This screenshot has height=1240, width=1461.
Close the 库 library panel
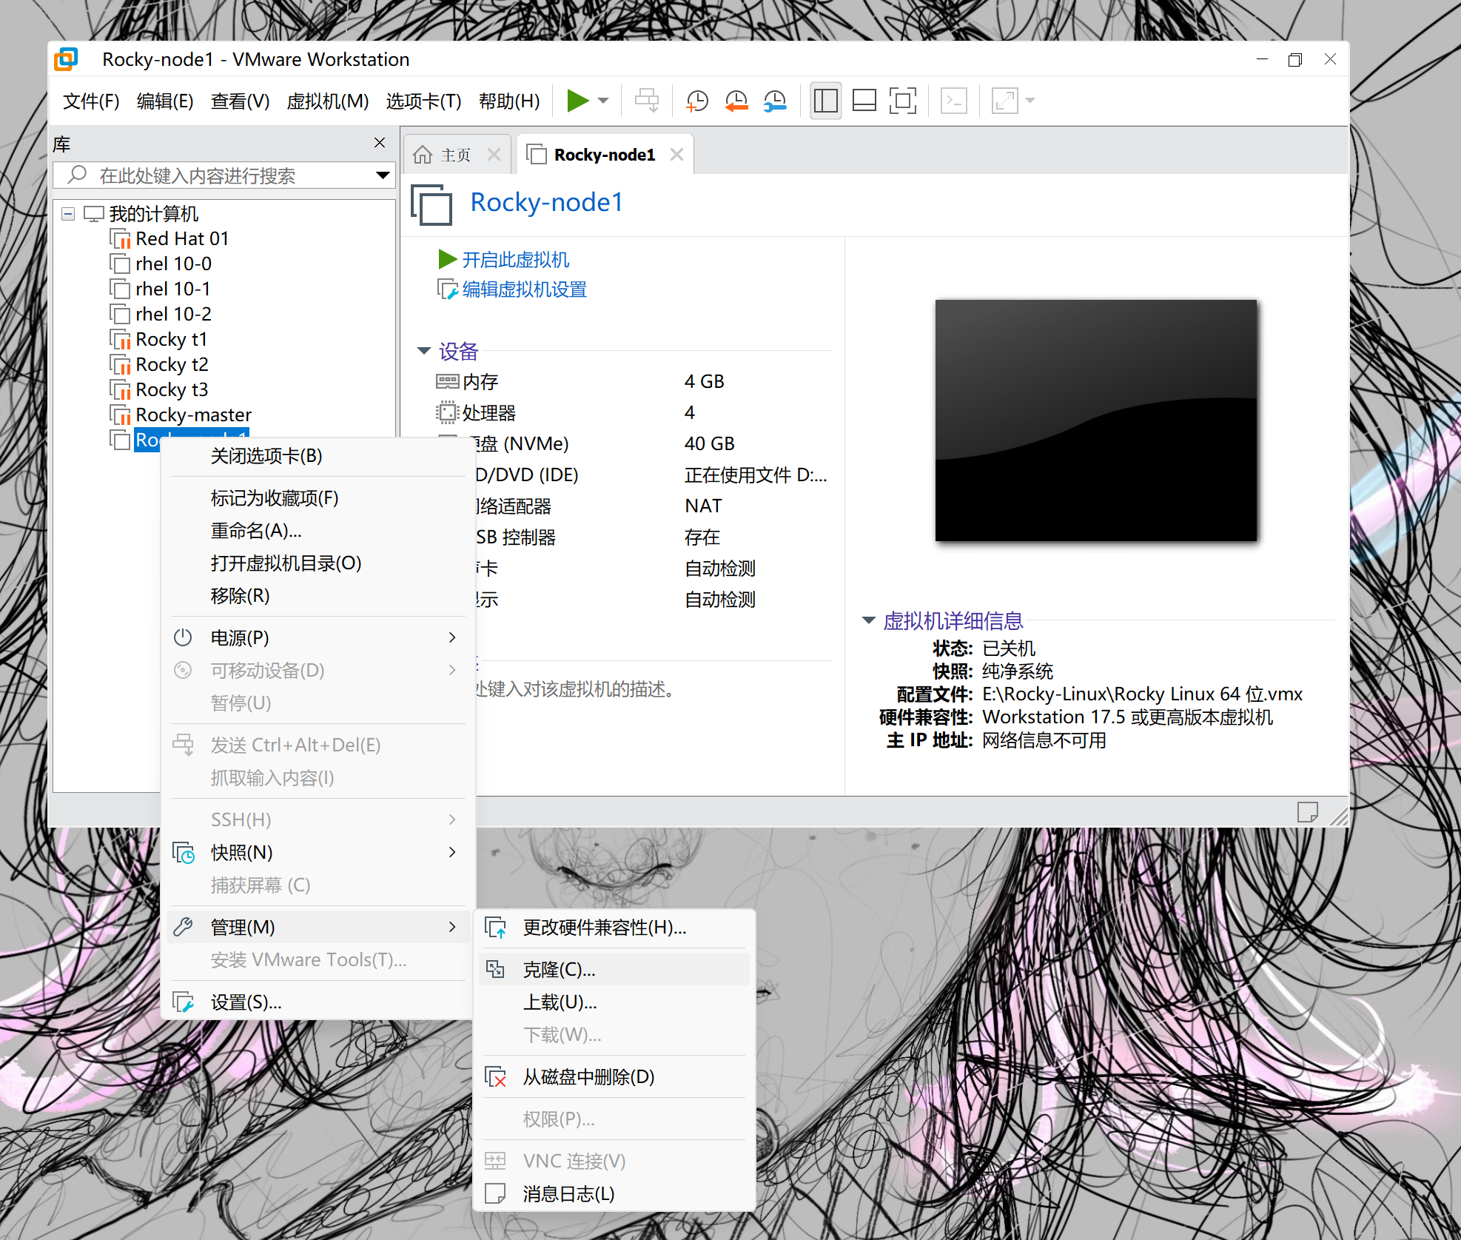(x=380, y=143)
